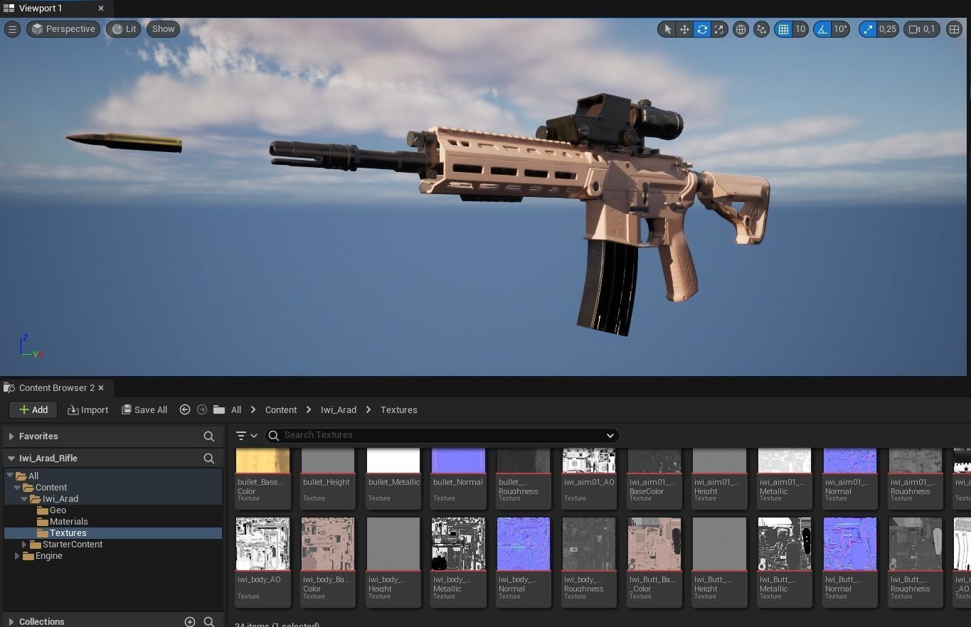Expand the Engine folder arrow

[17, 556]
